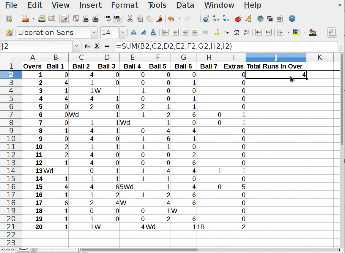Screen dimensions: 345x253
Task: Open the Function Wizard icon
Action: [87, 46]
